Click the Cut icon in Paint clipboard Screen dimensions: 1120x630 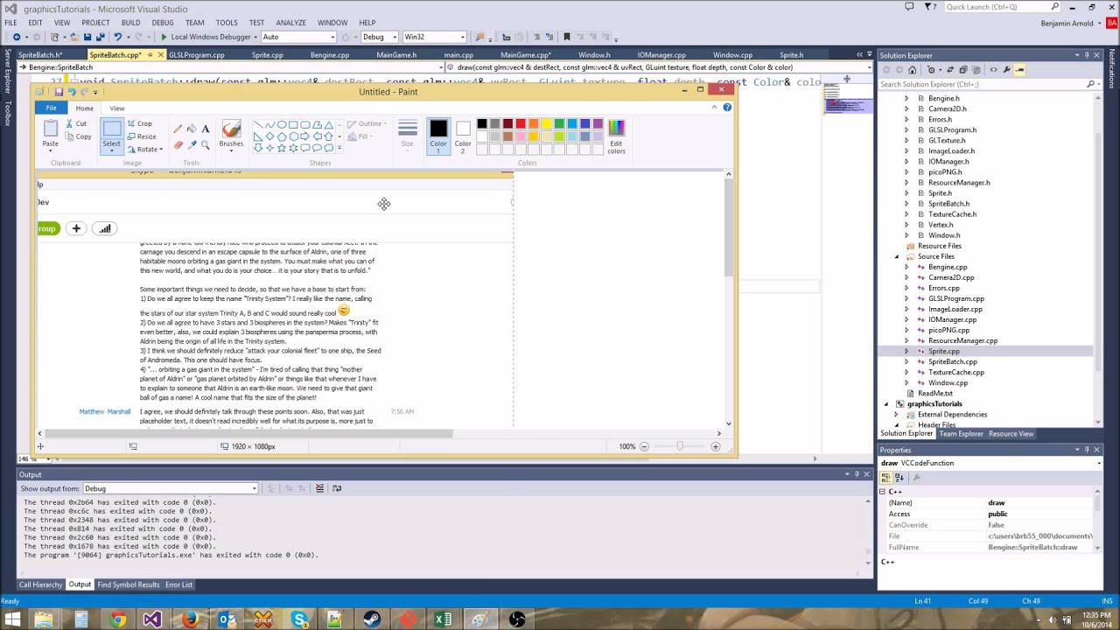pyautogui.click(x=71, y=124)
